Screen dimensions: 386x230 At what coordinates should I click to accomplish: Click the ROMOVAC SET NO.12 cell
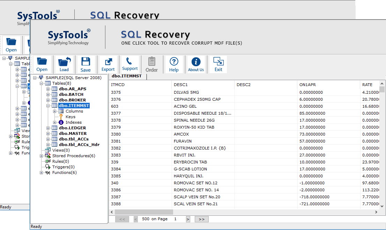pos(203,183)
